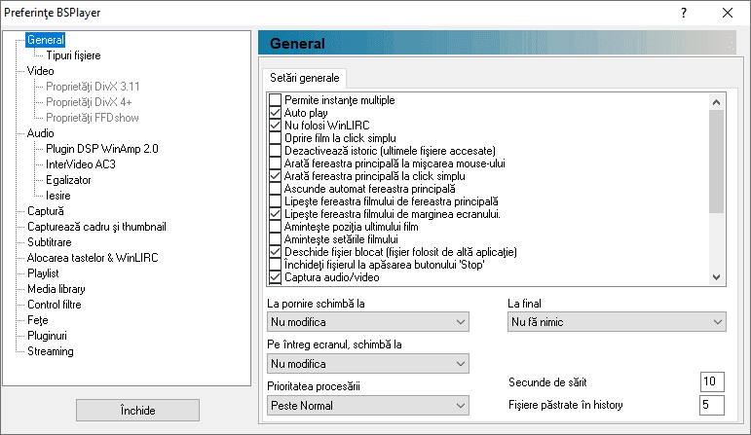751x435 pixels.
Task: Select Video in the preferences tree
Action: pos(40,71)
